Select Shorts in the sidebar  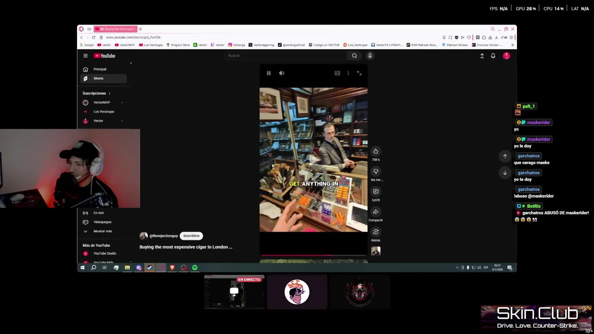103,78
